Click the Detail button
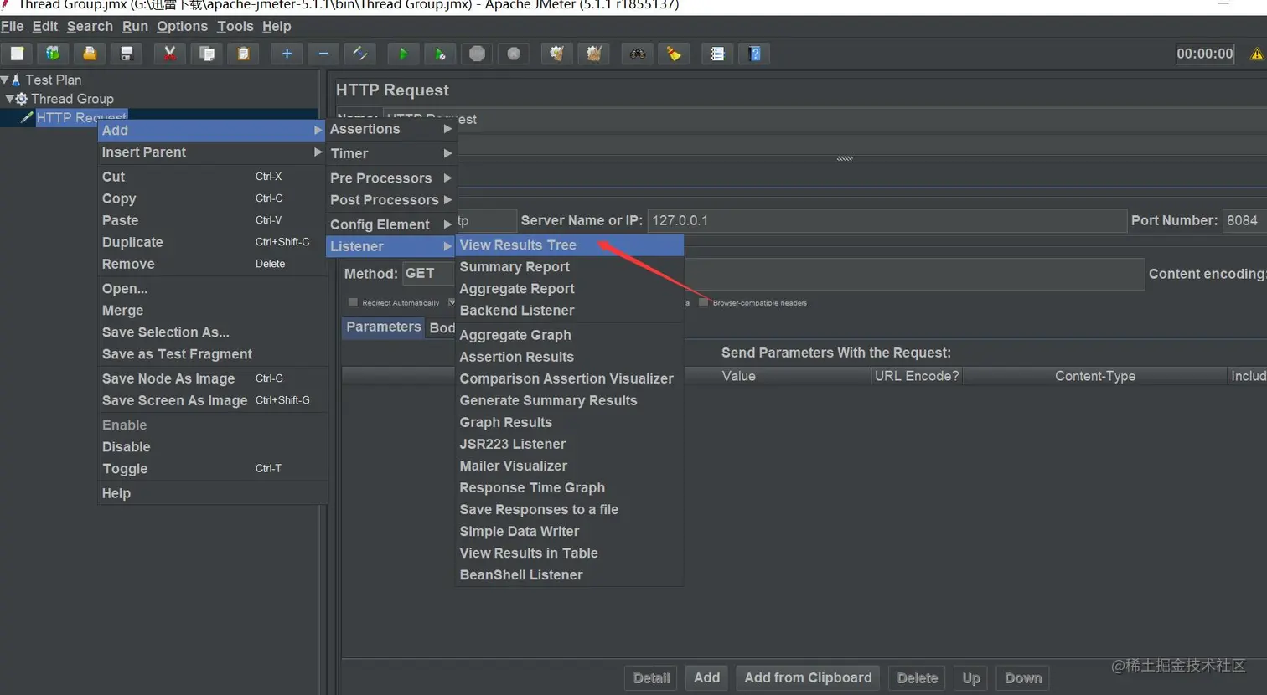Viewport: 1267px width, 695px height. tap(651, 678)
